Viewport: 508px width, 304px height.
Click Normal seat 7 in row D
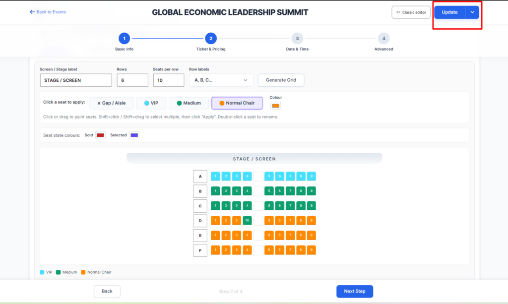click(x=290, y=221)
